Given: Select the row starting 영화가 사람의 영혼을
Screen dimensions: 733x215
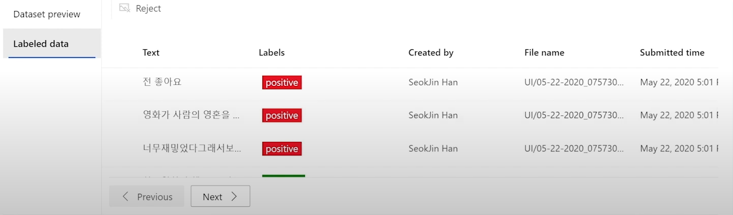Looking at the screenshot, I should 191,115.
